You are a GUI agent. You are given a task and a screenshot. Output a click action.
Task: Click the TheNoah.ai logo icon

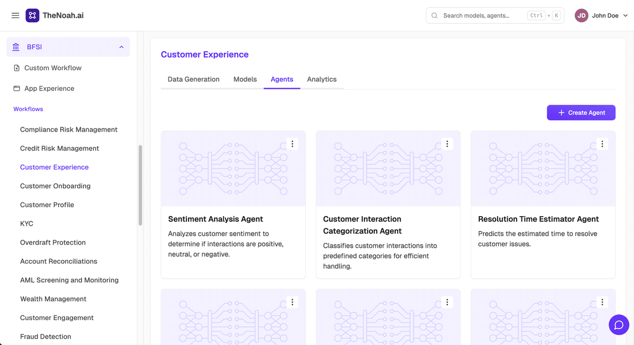[32, 15]
